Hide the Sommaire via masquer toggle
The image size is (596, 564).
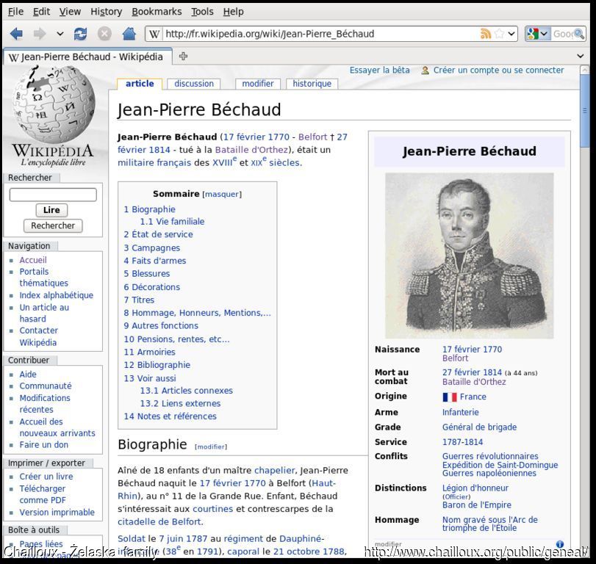[221, 195]
